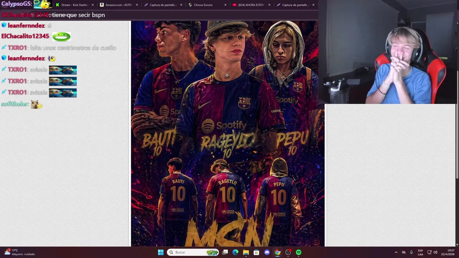Close the first Captura de pantalla tab

(x=181, y=5)
